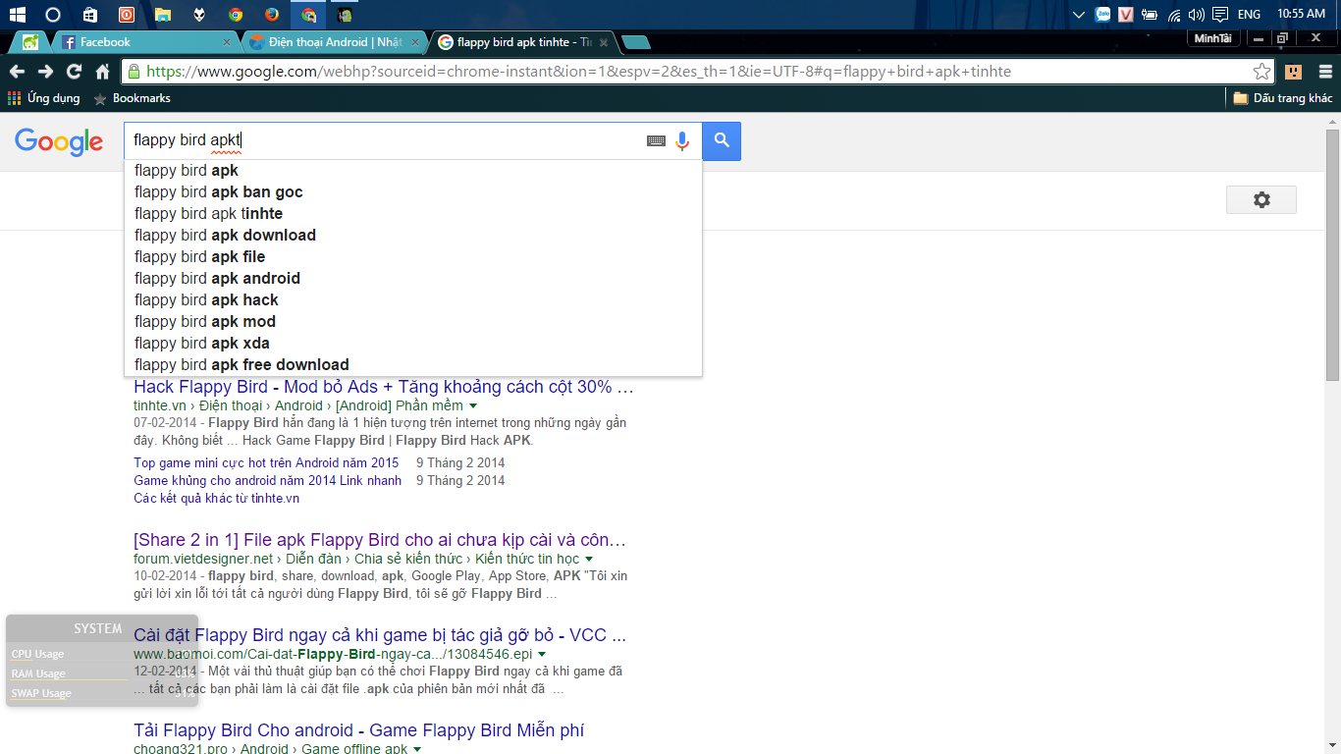
Task: Select suggestion 'flappy bird apk download'
Action: 225,235
